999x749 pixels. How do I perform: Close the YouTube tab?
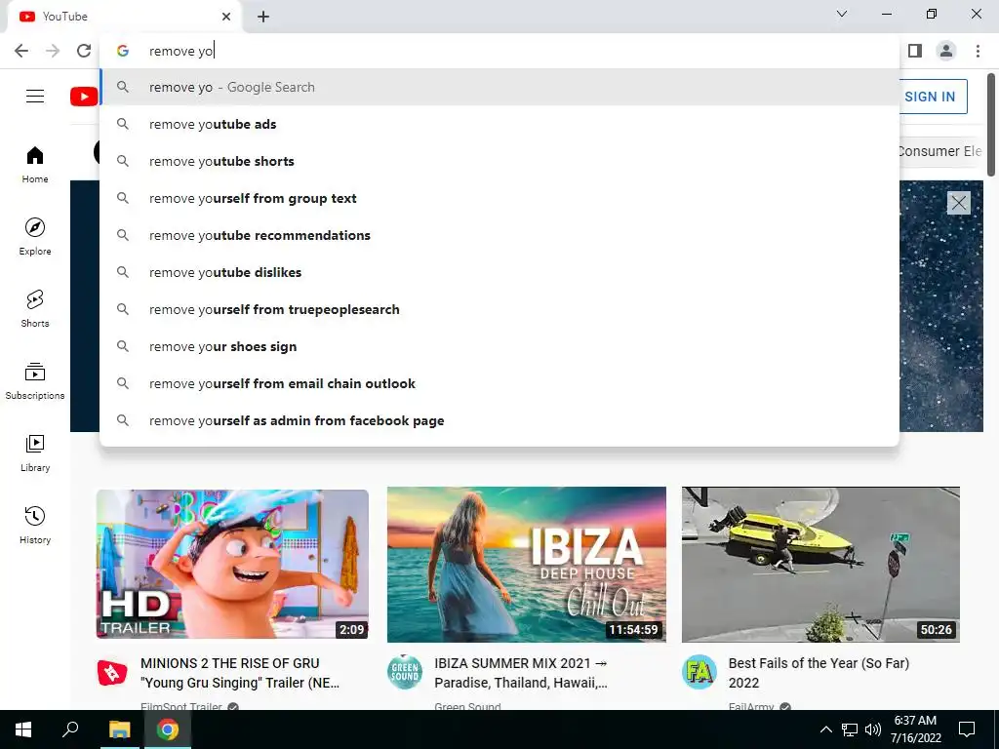[x=226, y=17]
